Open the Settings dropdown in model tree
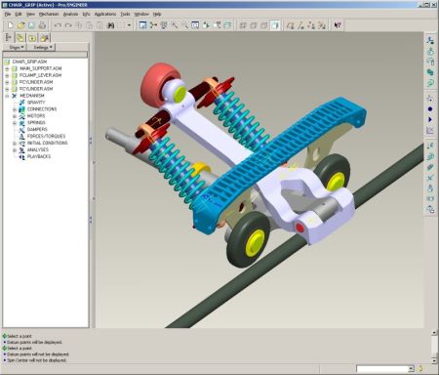 [x=43, y=47]
